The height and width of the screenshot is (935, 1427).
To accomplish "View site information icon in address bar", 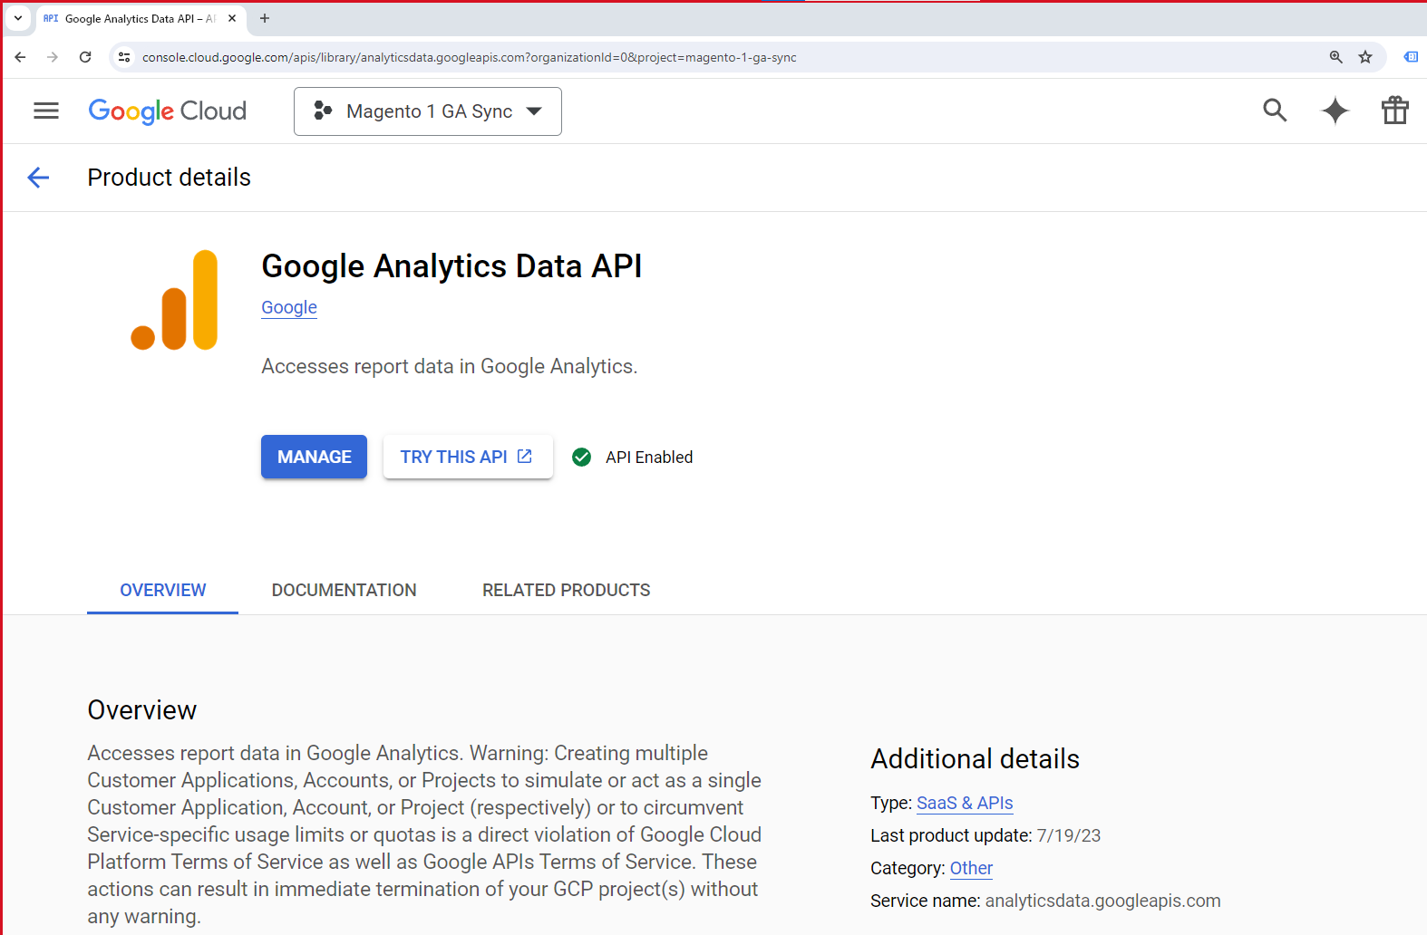I will point(124,57).
